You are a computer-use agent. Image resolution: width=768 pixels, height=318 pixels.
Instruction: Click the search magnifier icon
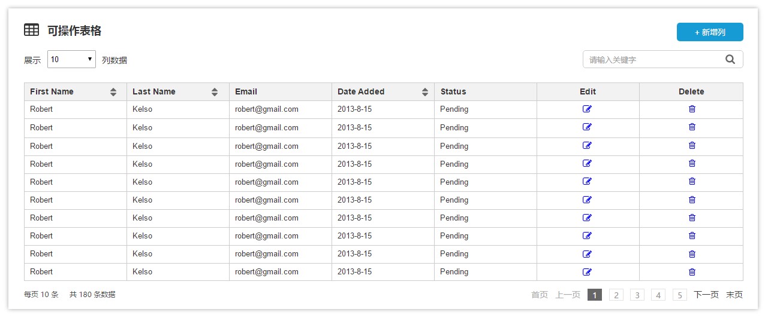coord(730,59)
